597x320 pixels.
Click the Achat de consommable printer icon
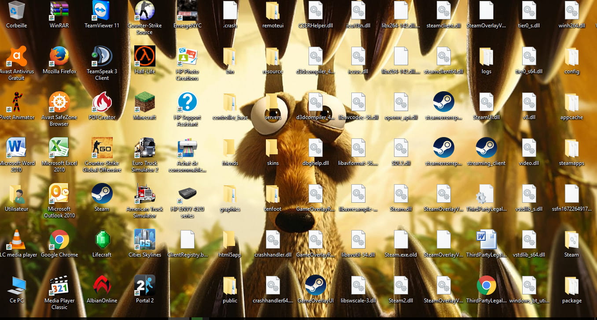(x=188, y=148)
